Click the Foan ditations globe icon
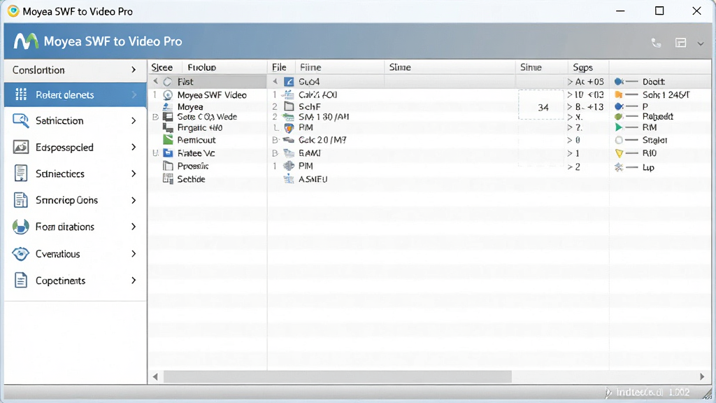Image resolution: width=716 pixels, height=403 pixels. (20, 227)
